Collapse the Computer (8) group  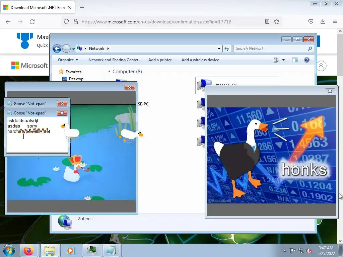[110, 72]
